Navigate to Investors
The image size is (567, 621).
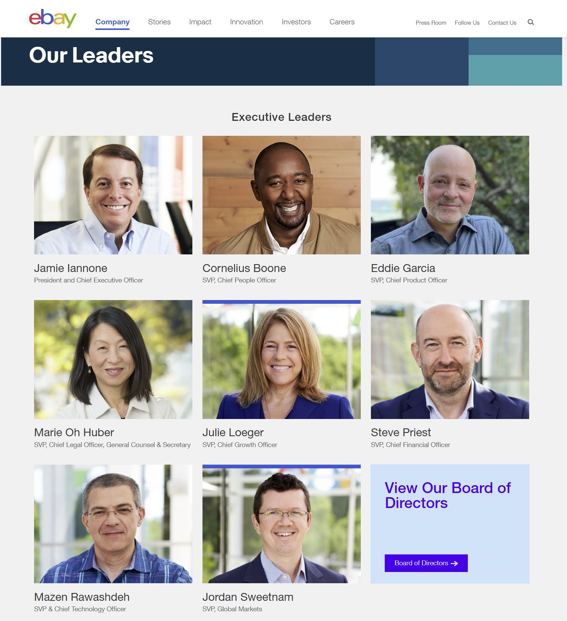pyautogui.click(x=296, y=22)
